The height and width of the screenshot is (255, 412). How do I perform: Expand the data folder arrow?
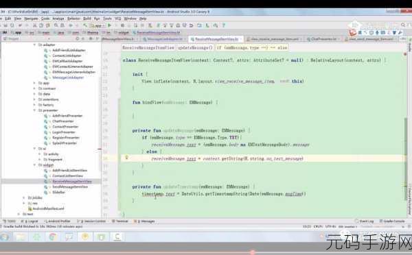[34, 94]
